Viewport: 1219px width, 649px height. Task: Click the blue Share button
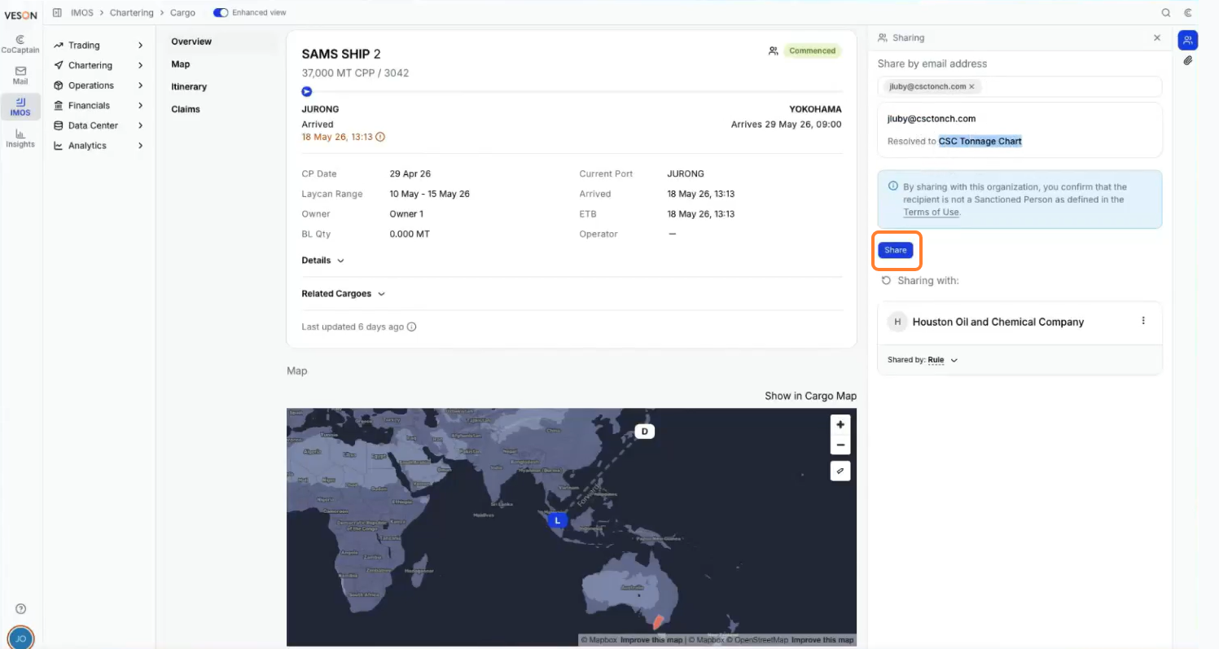point(896,250)
